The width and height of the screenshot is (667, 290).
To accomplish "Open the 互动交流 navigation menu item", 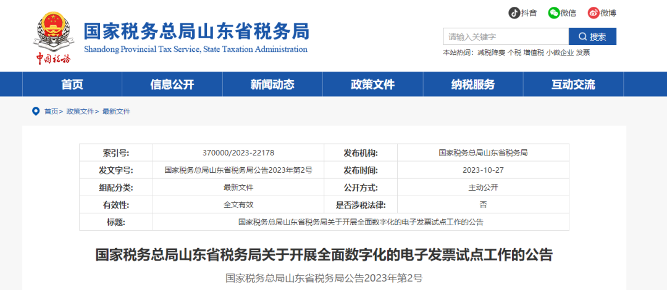I will pyautogui.click(x=573, y=85).
